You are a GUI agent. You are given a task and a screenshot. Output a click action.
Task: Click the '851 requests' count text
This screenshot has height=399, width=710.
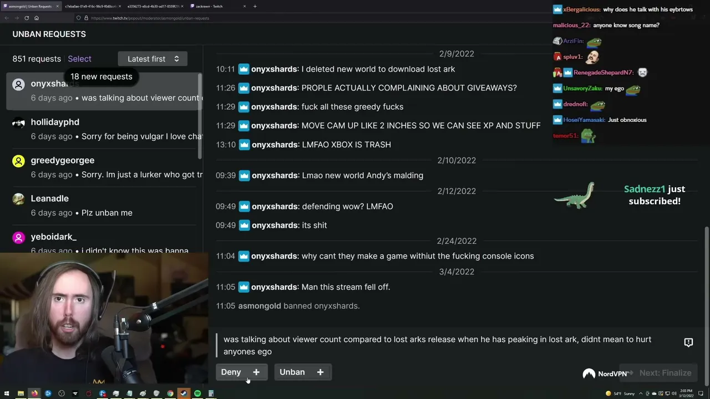(37, 59)
